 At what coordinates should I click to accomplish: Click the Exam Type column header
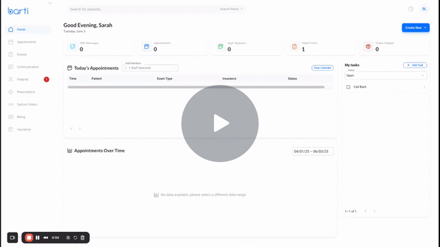tap(165, 79)
